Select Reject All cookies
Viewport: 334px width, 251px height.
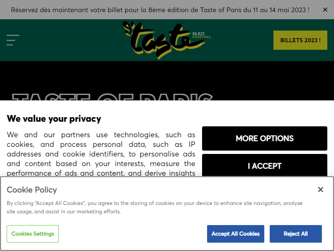point(296,234)
